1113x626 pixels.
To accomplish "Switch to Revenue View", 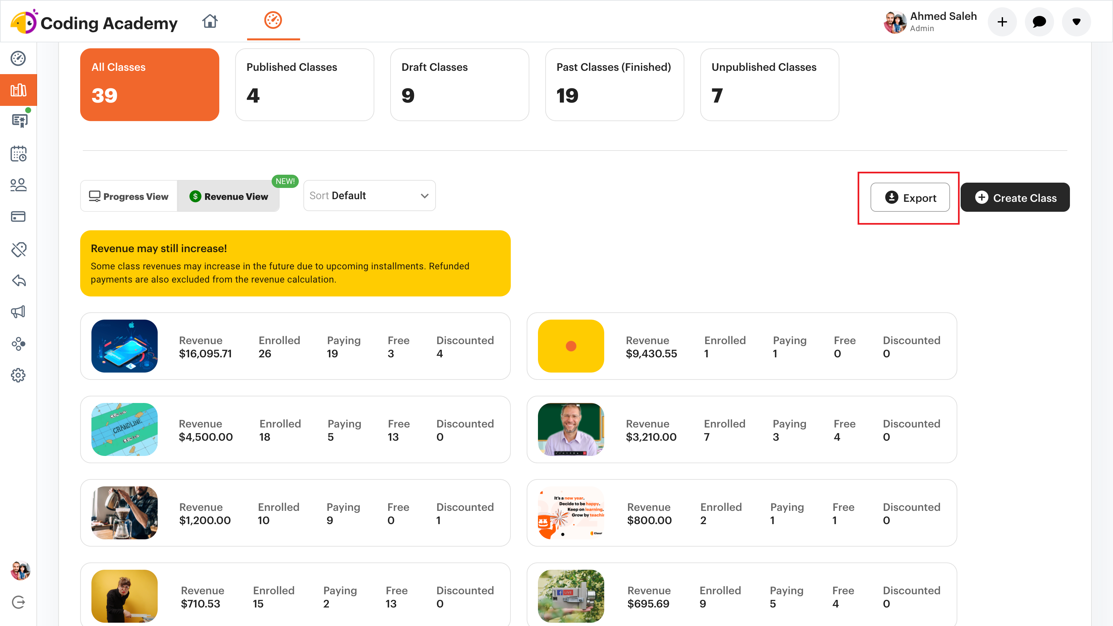I will [x=229, y=196].
